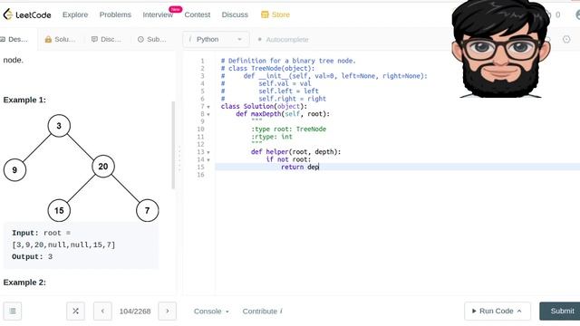Image resolution: width=580 pixels, height=326 pixels.
Task: Collapse the class Solution fold arrow on line 7
Action: coord(208,107)
